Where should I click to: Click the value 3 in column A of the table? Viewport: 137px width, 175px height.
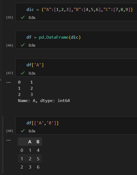[30, 167]
